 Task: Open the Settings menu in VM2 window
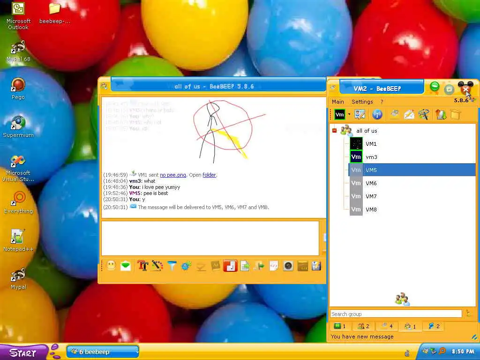click(362, 102)
